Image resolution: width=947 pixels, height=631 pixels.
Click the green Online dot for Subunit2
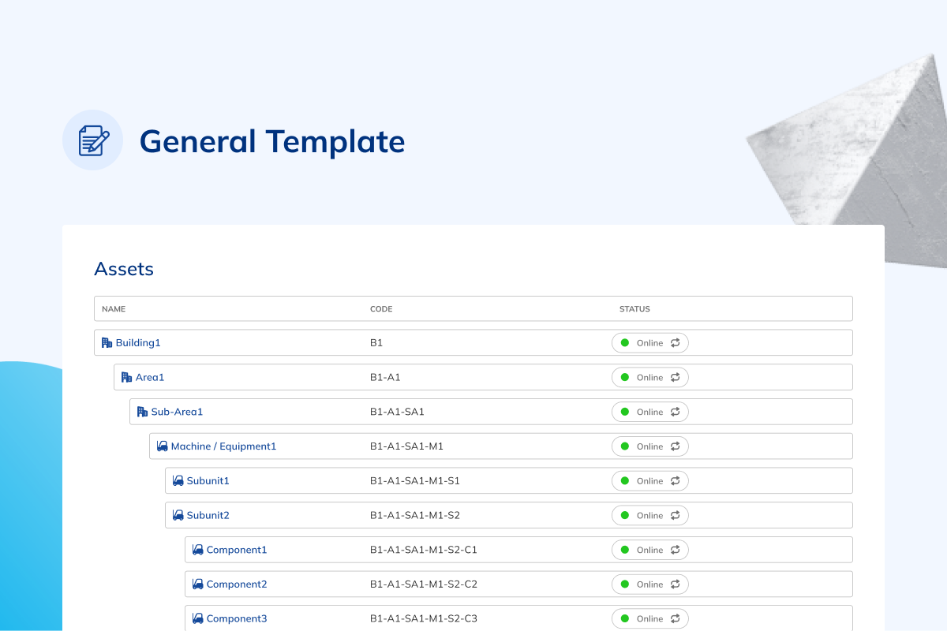click(624, 515)
